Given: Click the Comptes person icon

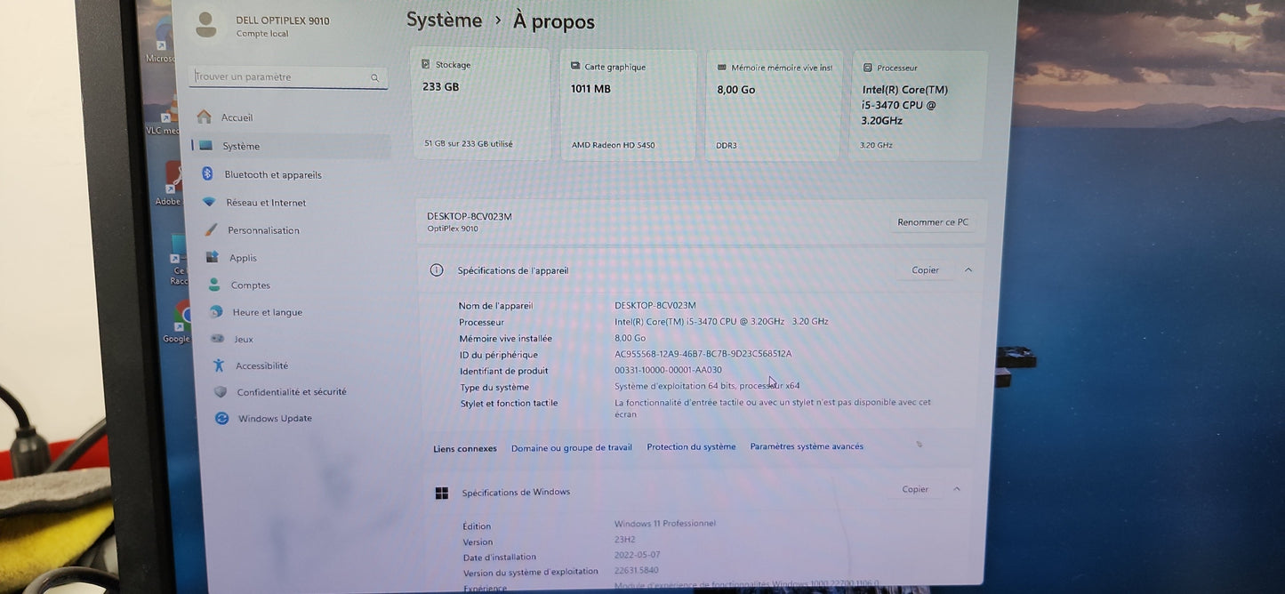Looking at the screenshot, I should tap(214, 285).
